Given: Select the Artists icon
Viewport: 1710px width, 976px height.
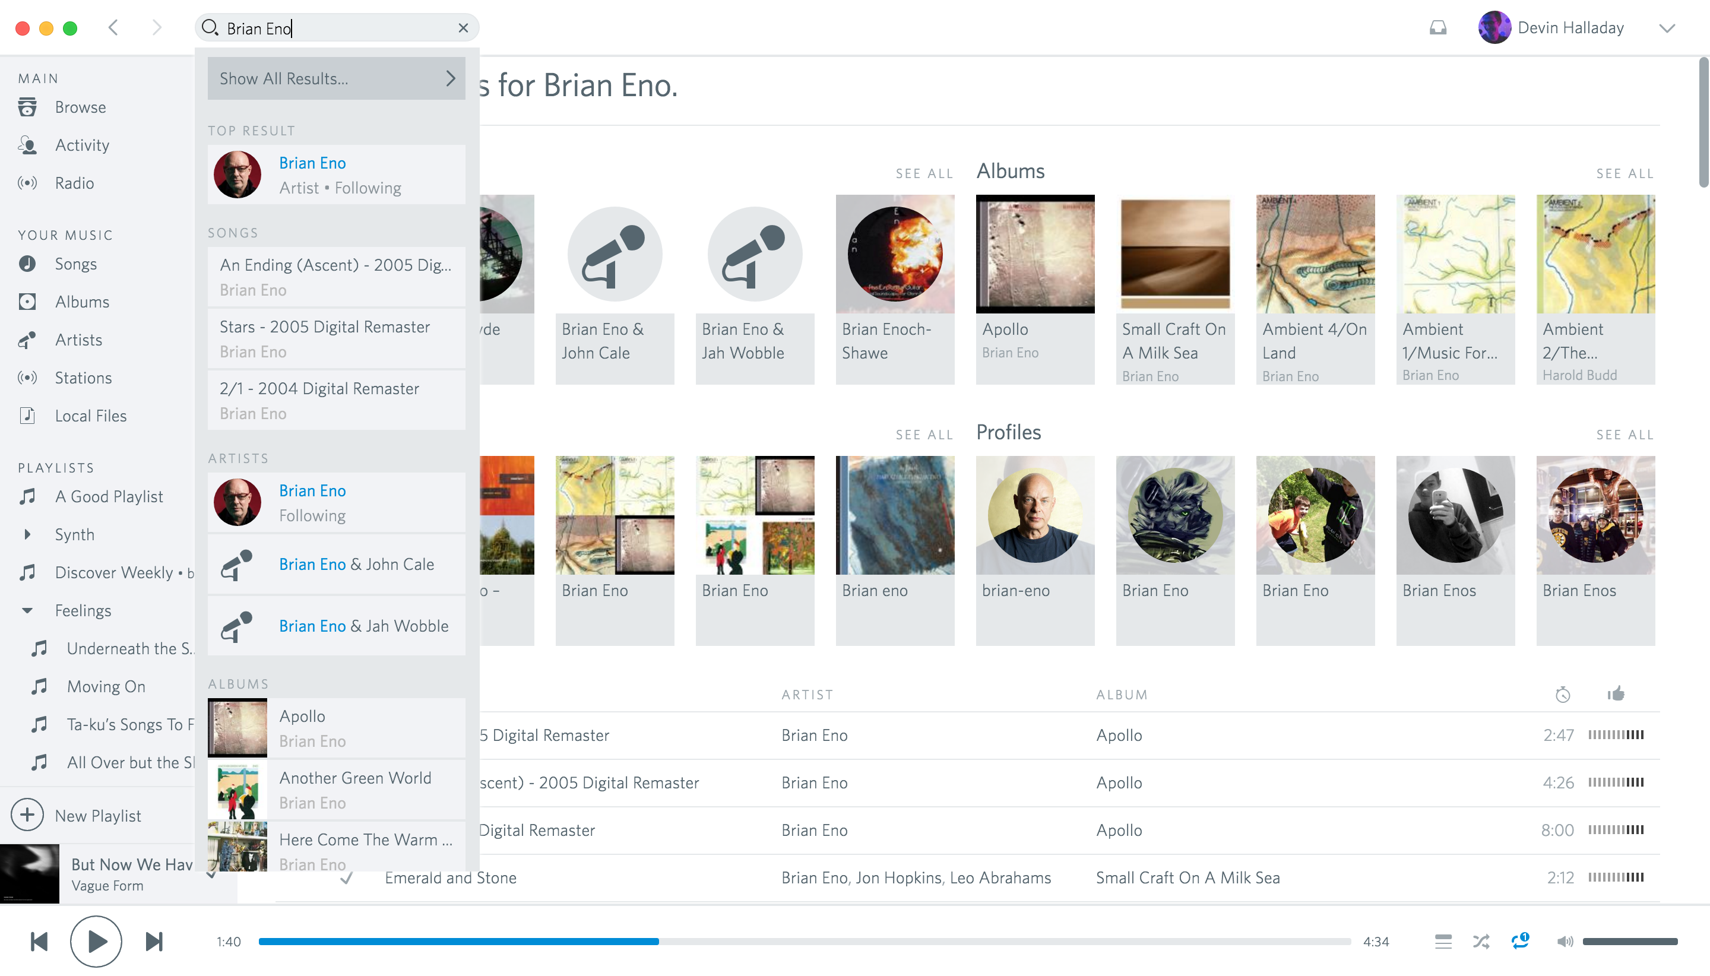Looking at the screenshot, I should tap(27, 340).
